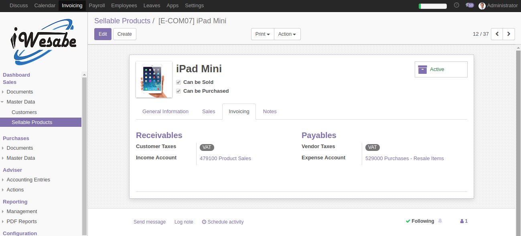Open the Dashboard sidebar link
Screen dimensions: 521x236
16,75
